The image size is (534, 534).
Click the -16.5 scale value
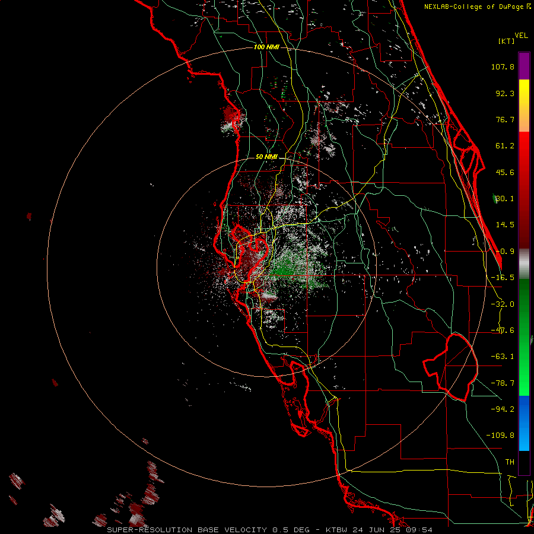(503, 278)
